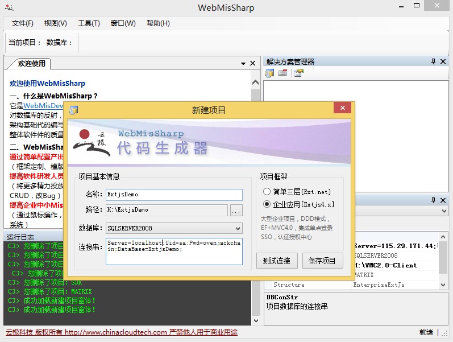Select 简单三层[Ext.net] framework option

tap(267, 192)
